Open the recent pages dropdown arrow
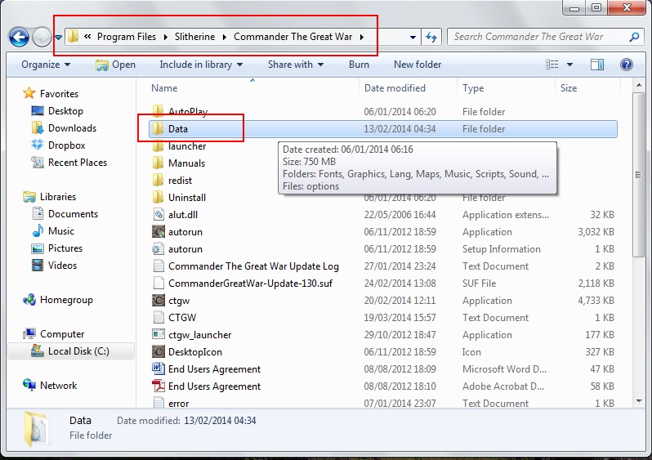Viewport: 652px width, 460px height. pos(59,38)
